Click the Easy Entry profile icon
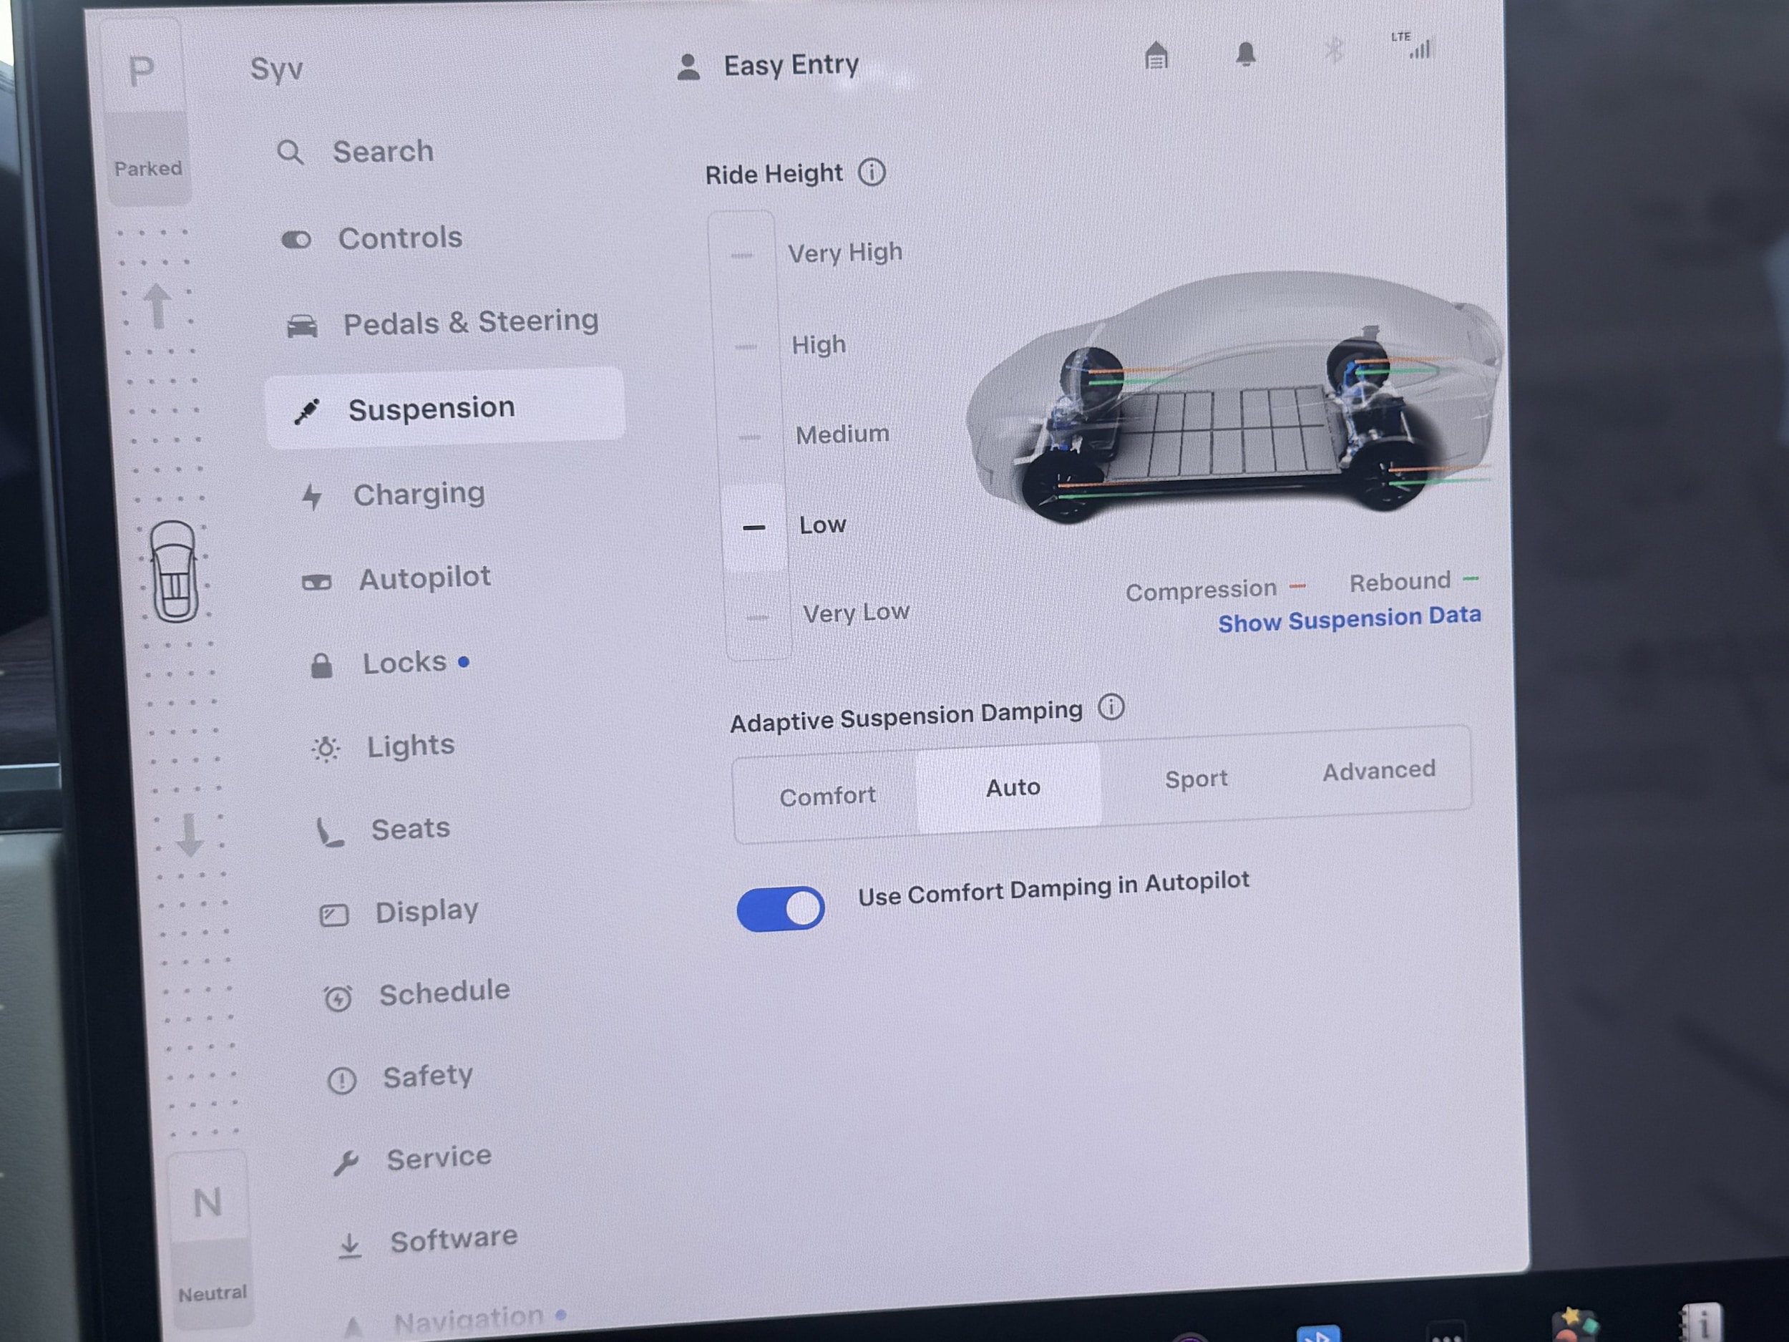 (688, 67)
